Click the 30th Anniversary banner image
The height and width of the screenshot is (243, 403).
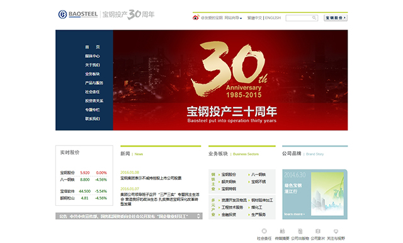[x=230, y=80]
